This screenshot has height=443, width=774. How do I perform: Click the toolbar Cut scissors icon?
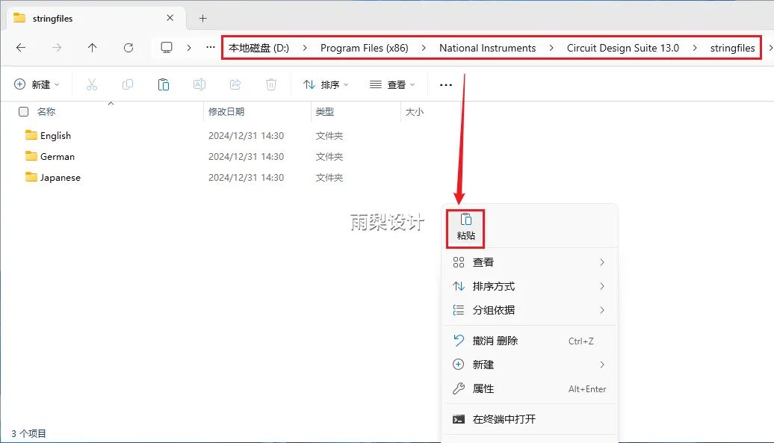pos(92,84)
